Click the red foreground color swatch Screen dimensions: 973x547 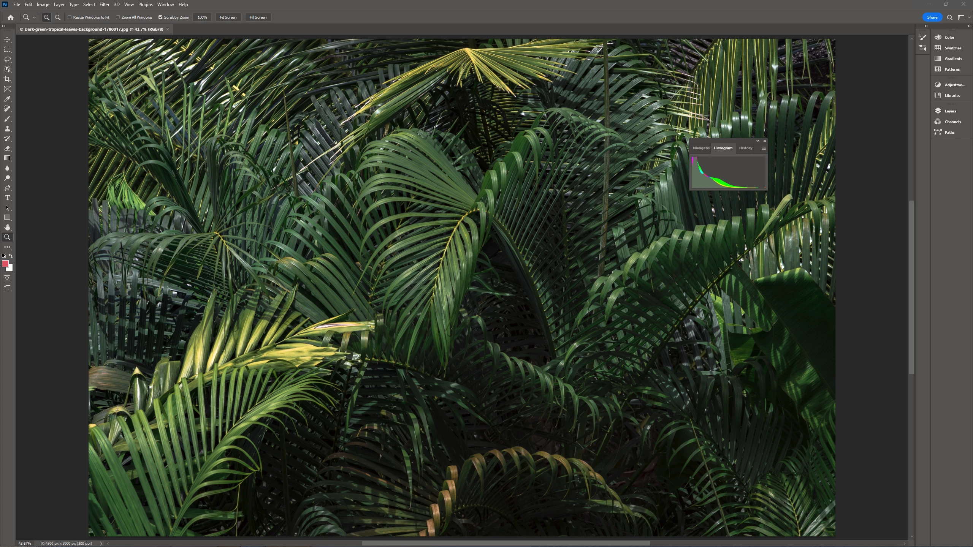click(x=5, y=264)
